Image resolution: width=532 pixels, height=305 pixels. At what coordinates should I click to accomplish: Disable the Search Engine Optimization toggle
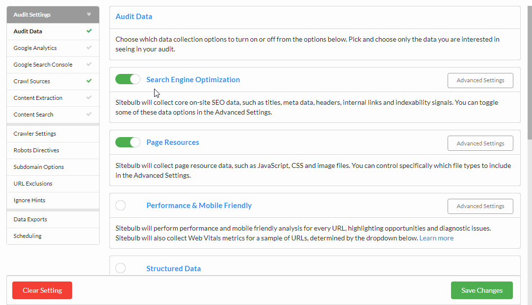tap(128, 79)
